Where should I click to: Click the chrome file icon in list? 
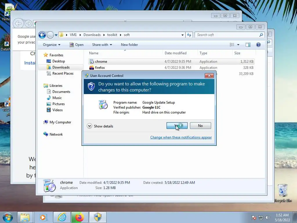(92, 62)
